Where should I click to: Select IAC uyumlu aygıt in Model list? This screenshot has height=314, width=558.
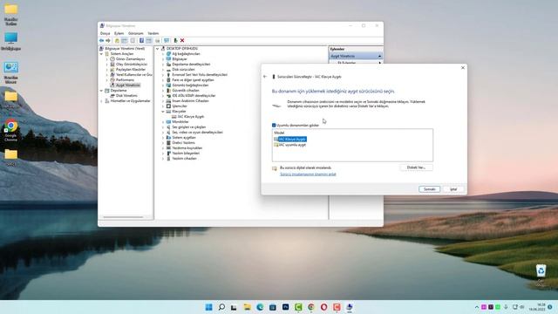click(x=292, y=145)
